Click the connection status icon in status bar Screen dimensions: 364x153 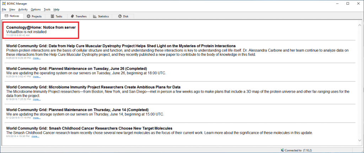click(282, 150)
